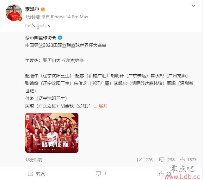Click the forward share icon at bottom
Viewport: 203px width, 180px height.
click(30, 174)
